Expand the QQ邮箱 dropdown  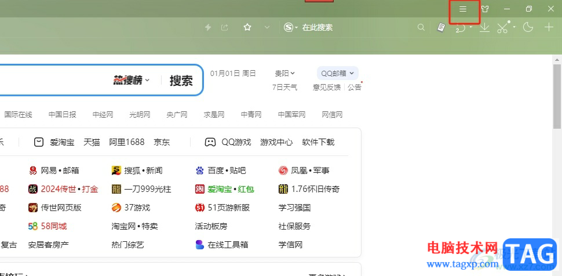[338, 73]
